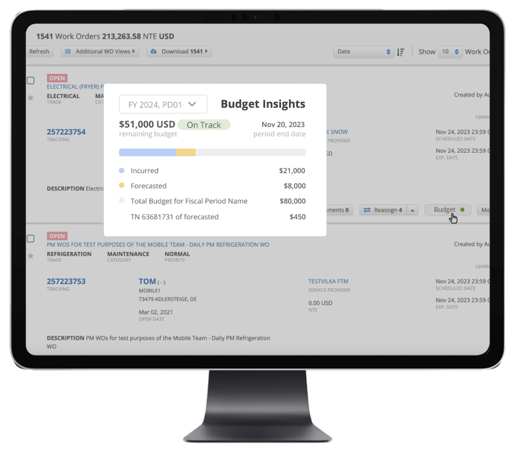Viewport: 515px width, 451px height.
Task: Tick checkbox for PM WOs Refrigeration order
Action: pos(31,239)
